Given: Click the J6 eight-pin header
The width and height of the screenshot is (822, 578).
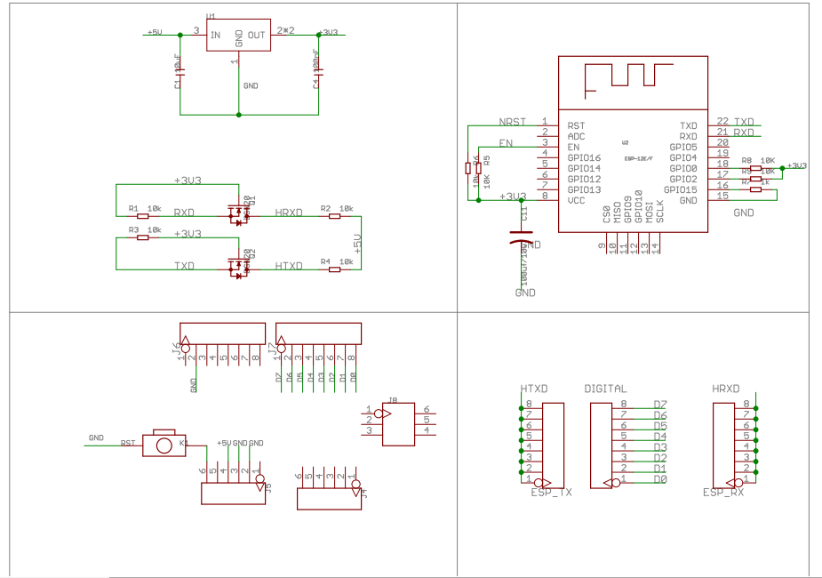Looking at the screenshot, I should pos(223,333).
